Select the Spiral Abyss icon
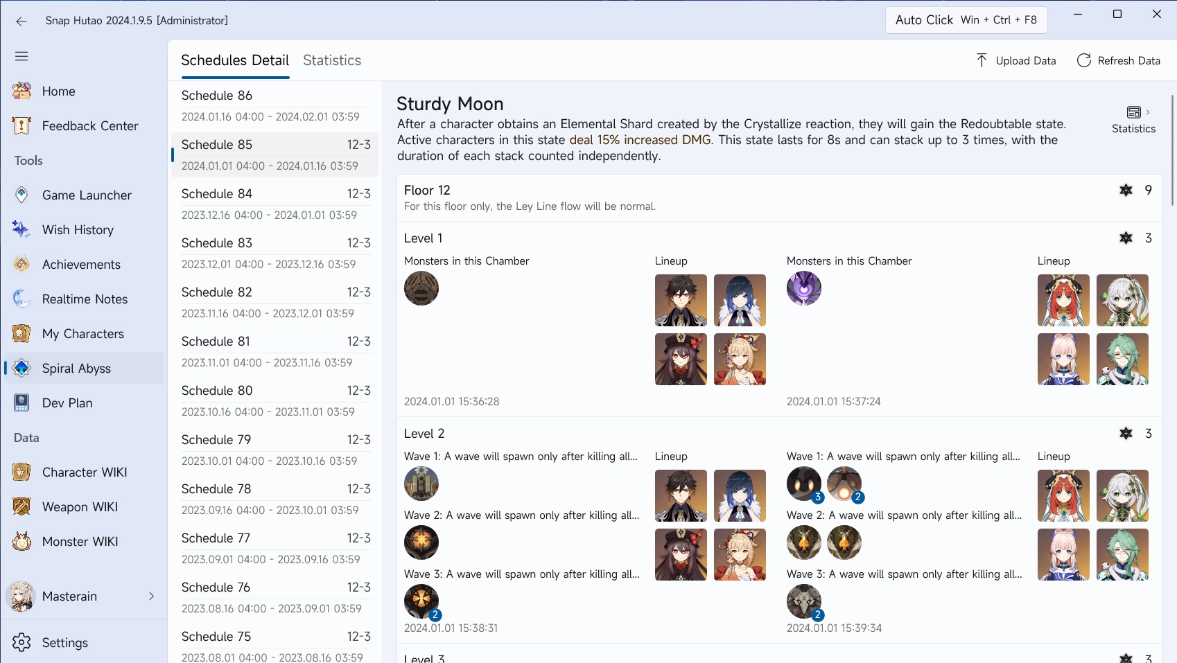Screen dimensions: 1177x663 (21, 368)
